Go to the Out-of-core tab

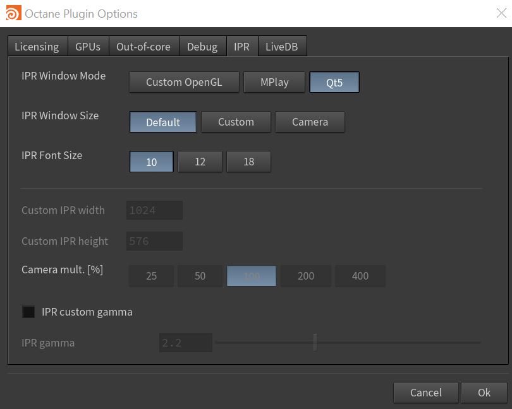click(143, 47)
